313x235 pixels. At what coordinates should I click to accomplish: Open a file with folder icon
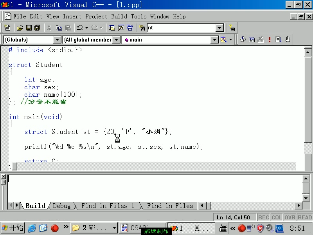point(20,28)
